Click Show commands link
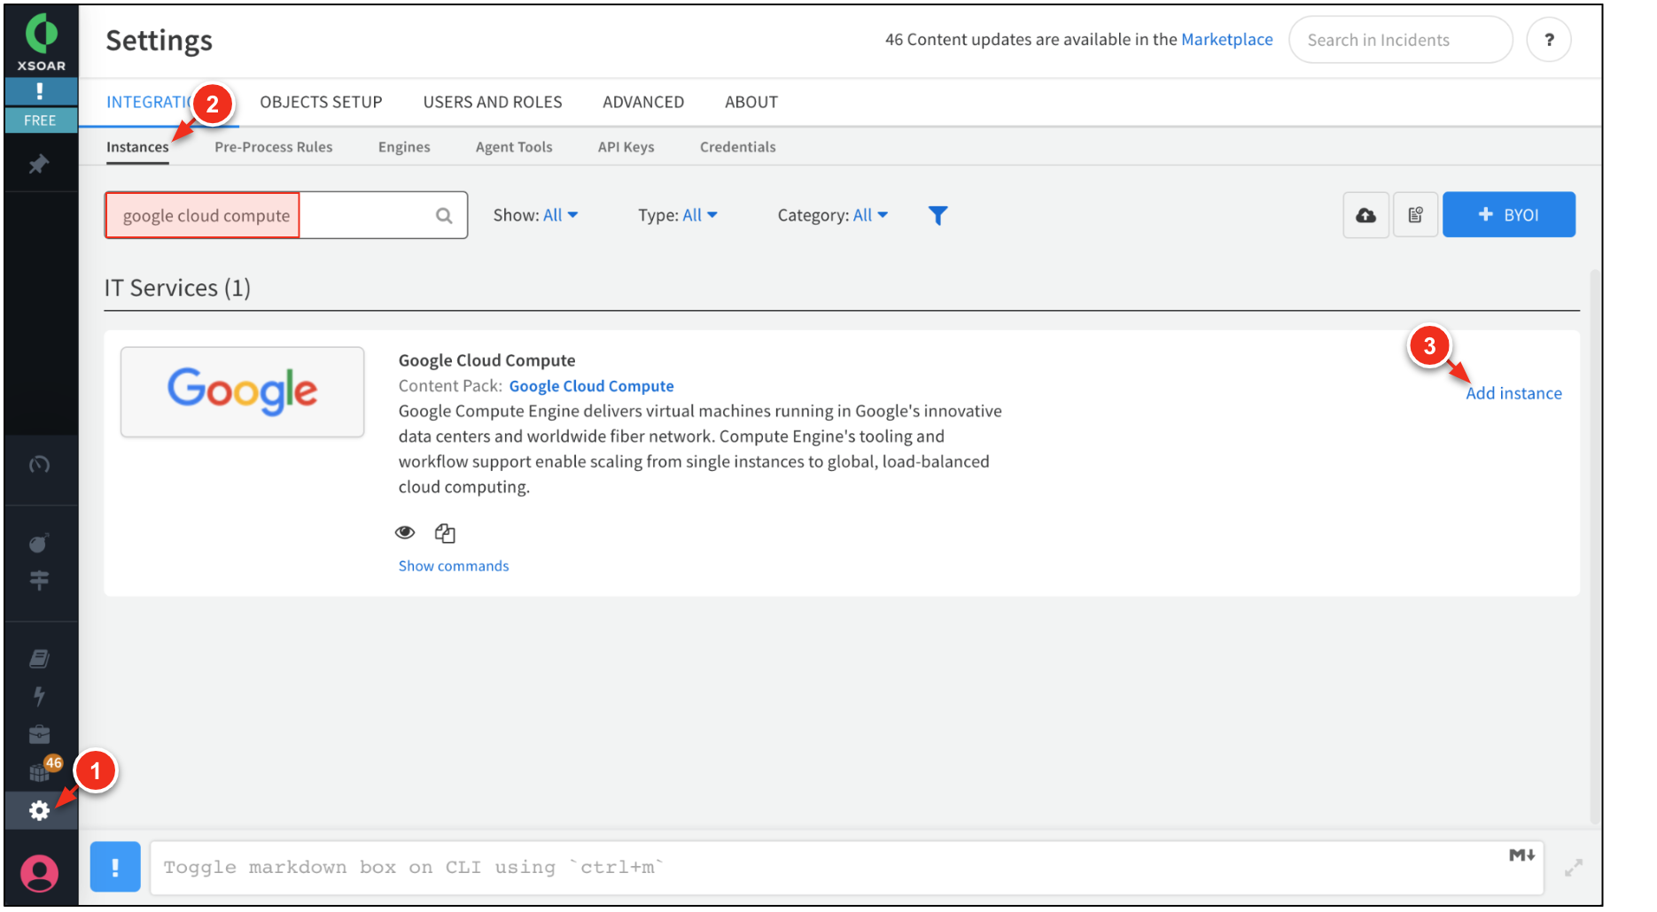The width and height of the screenshot is (1657, 912). pos(454,566)
